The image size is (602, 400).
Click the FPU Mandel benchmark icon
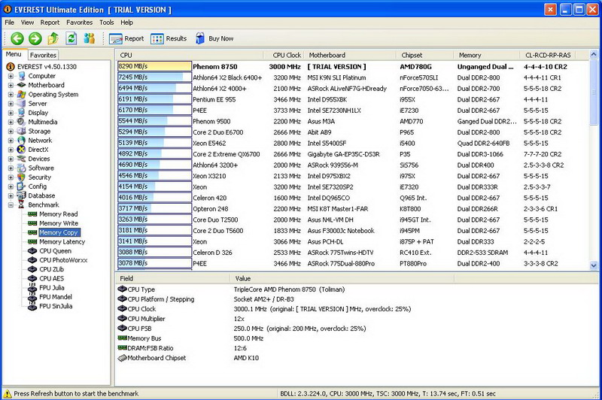[32, 297]
